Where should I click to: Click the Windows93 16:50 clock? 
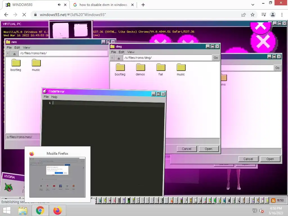[280, 200]
